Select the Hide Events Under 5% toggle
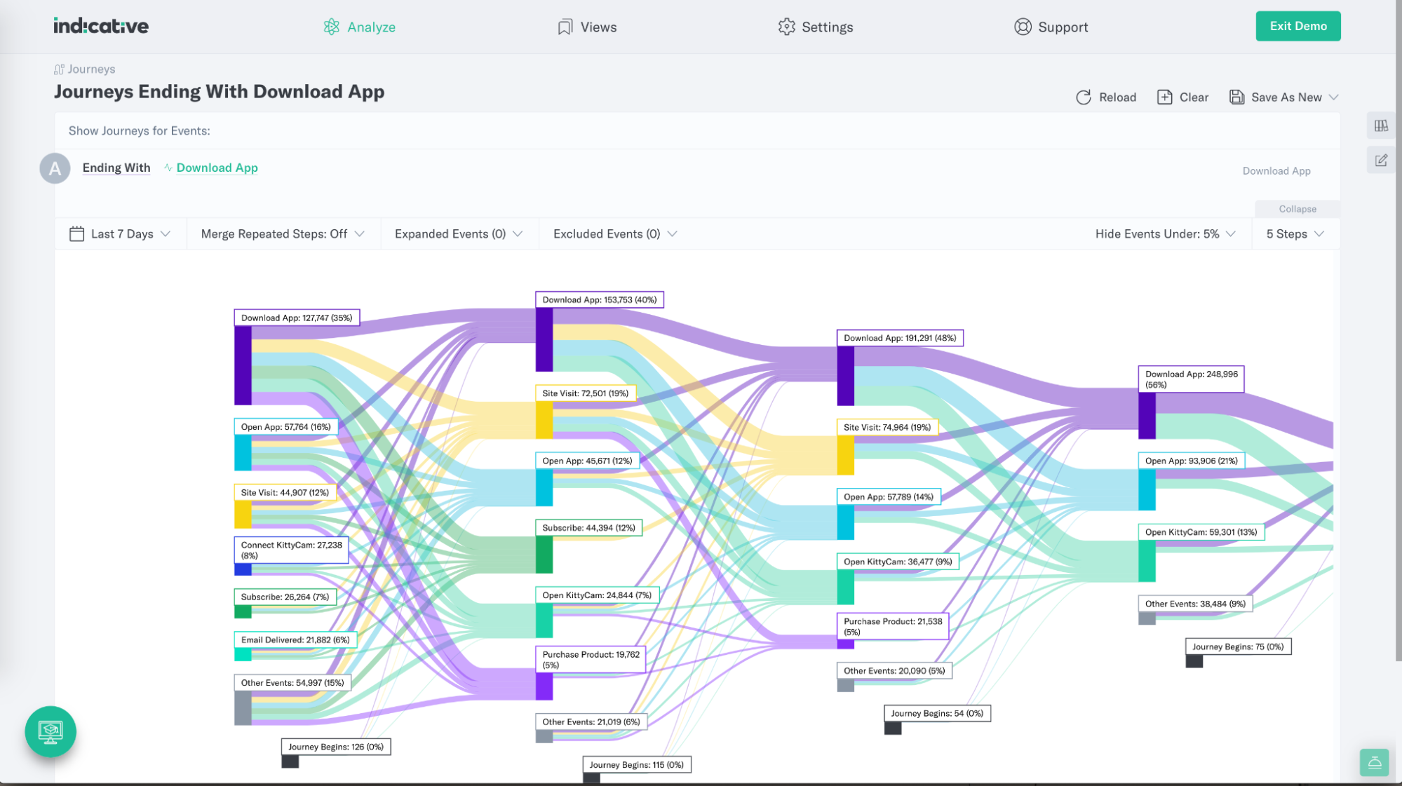 (x=1166, y=234)
